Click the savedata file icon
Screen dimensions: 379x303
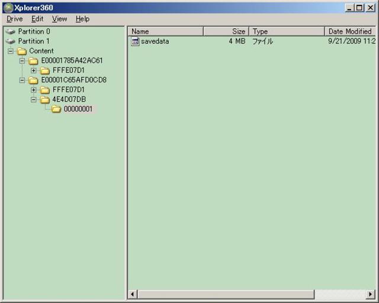[135, 41]
